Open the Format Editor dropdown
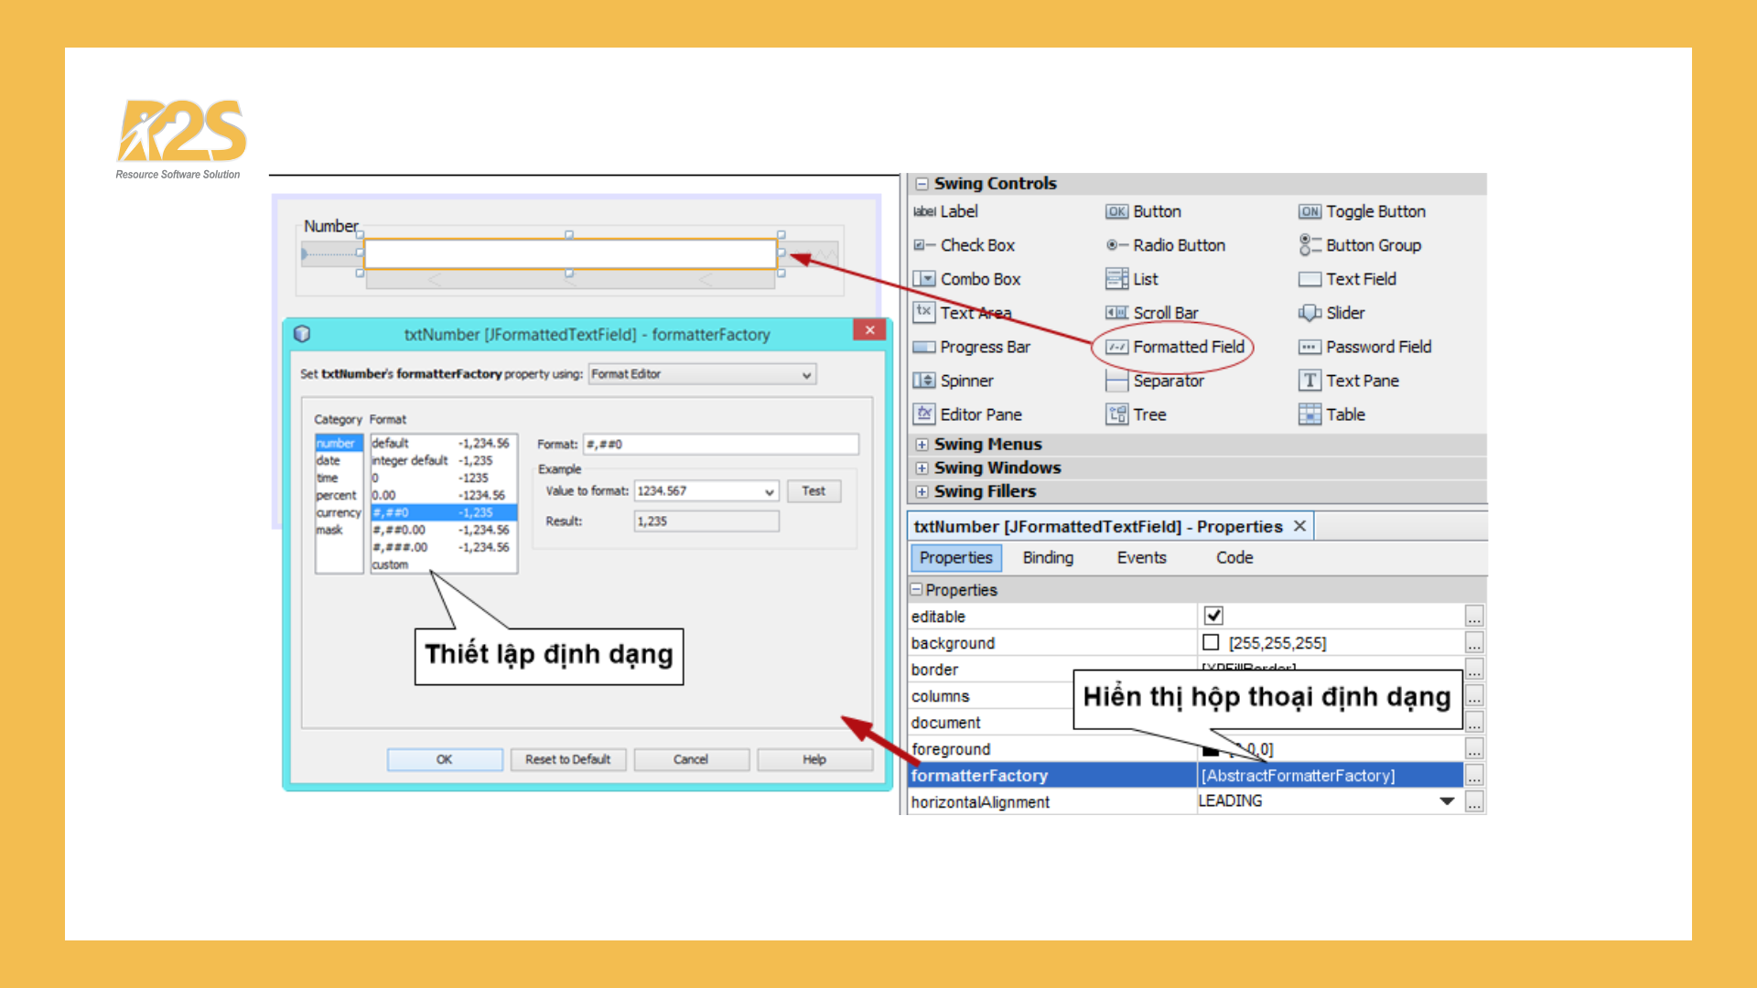 [806, 374]
